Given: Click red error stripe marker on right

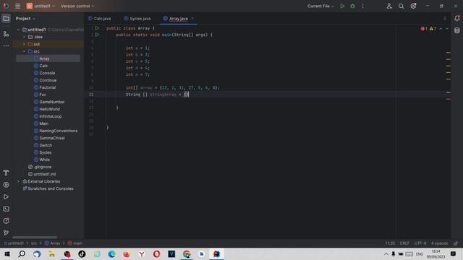Looking at the screenshot, I should (x=449, y=100).
